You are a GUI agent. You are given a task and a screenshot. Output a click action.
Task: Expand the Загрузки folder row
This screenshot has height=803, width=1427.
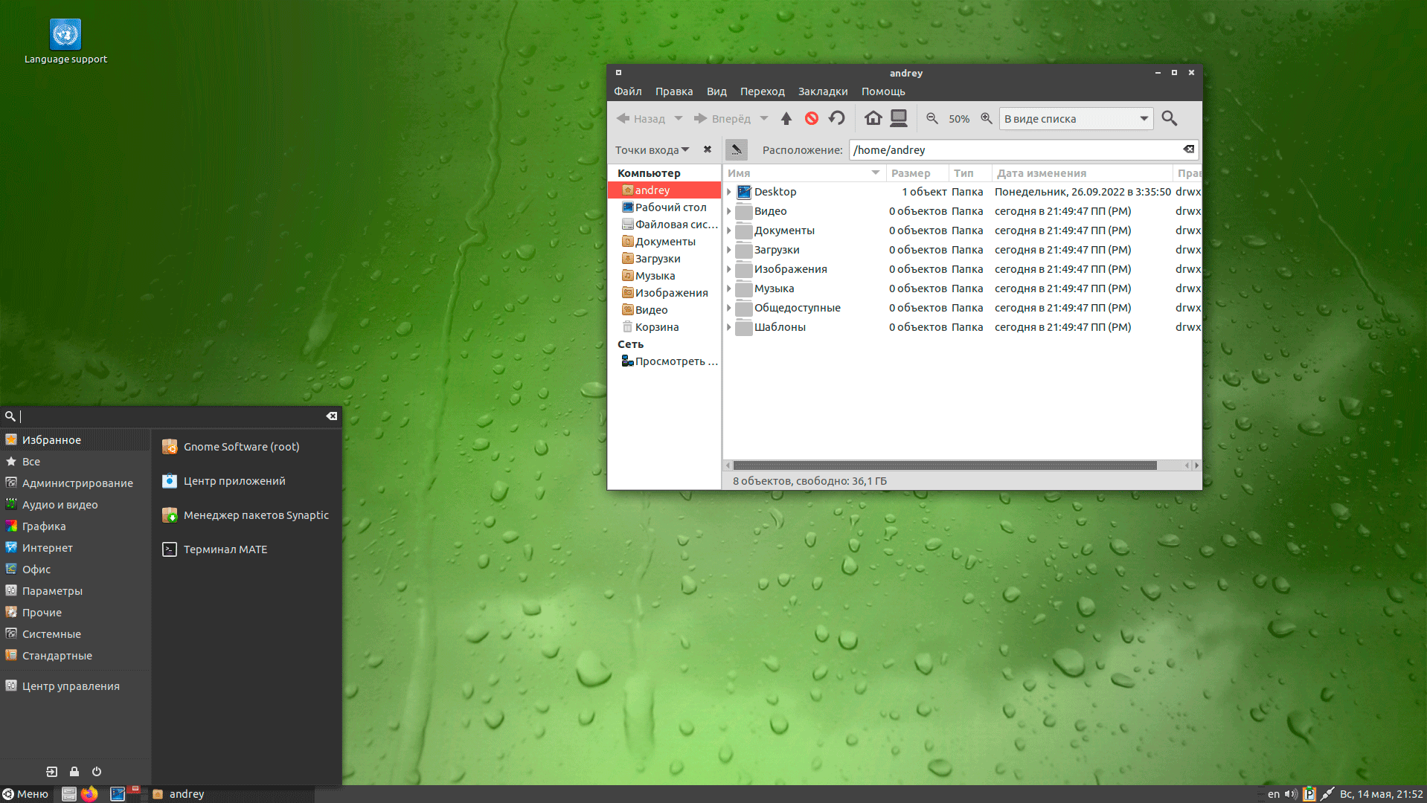[x=729, y=250]
